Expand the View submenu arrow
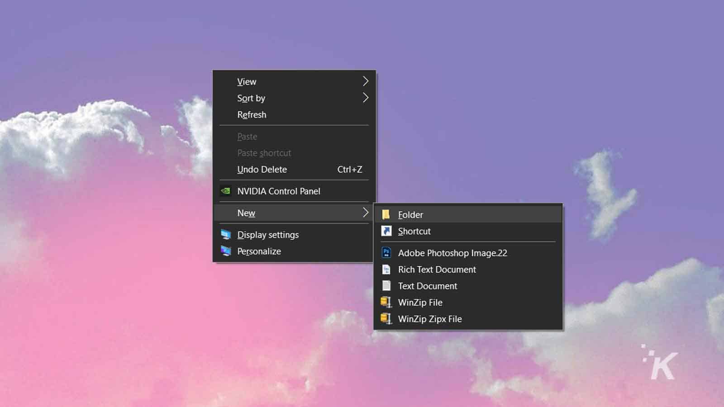The height and width of the screenshot is (407, 724). 366,81
